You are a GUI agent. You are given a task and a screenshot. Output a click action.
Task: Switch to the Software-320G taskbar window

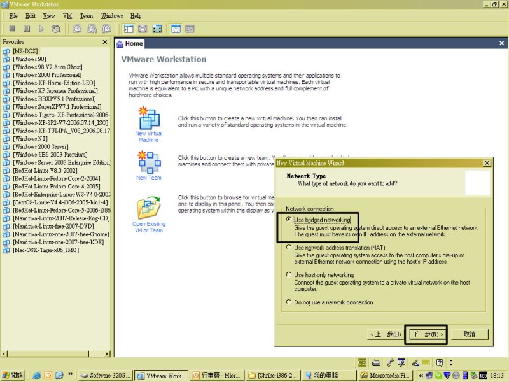(x=106, y=376)
